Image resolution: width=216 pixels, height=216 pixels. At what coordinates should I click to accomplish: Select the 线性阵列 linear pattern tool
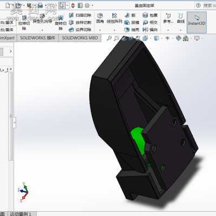click(114, 18)
